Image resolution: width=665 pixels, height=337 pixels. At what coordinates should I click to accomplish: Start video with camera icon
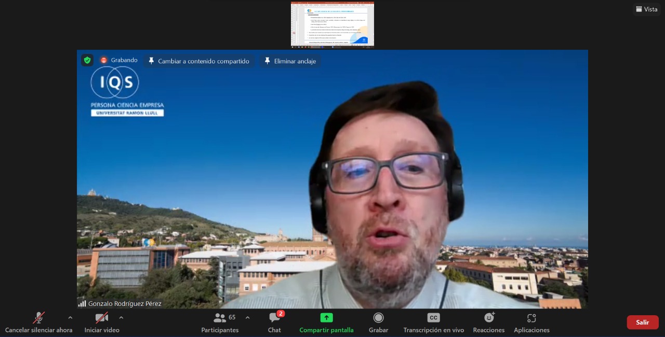point(102,318)
